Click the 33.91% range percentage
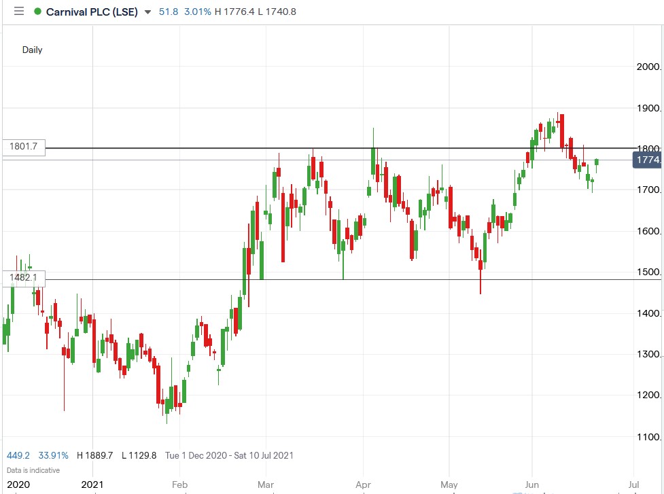 [54, 455]
